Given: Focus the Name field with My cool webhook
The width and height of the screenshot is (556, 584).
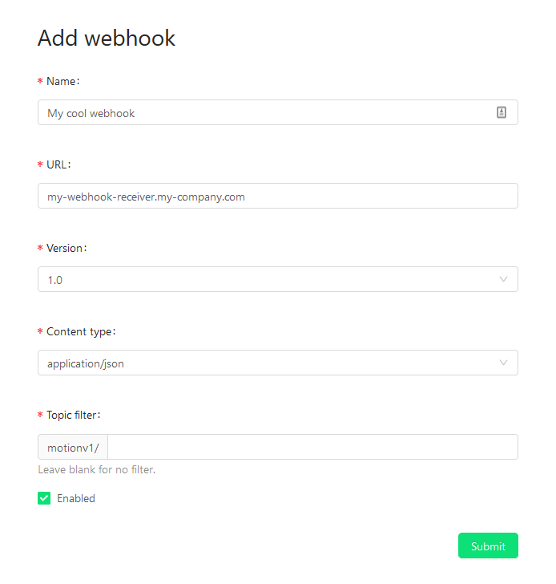Looking at the screenshot, I should pyautogui.click(x=278, y=112).
